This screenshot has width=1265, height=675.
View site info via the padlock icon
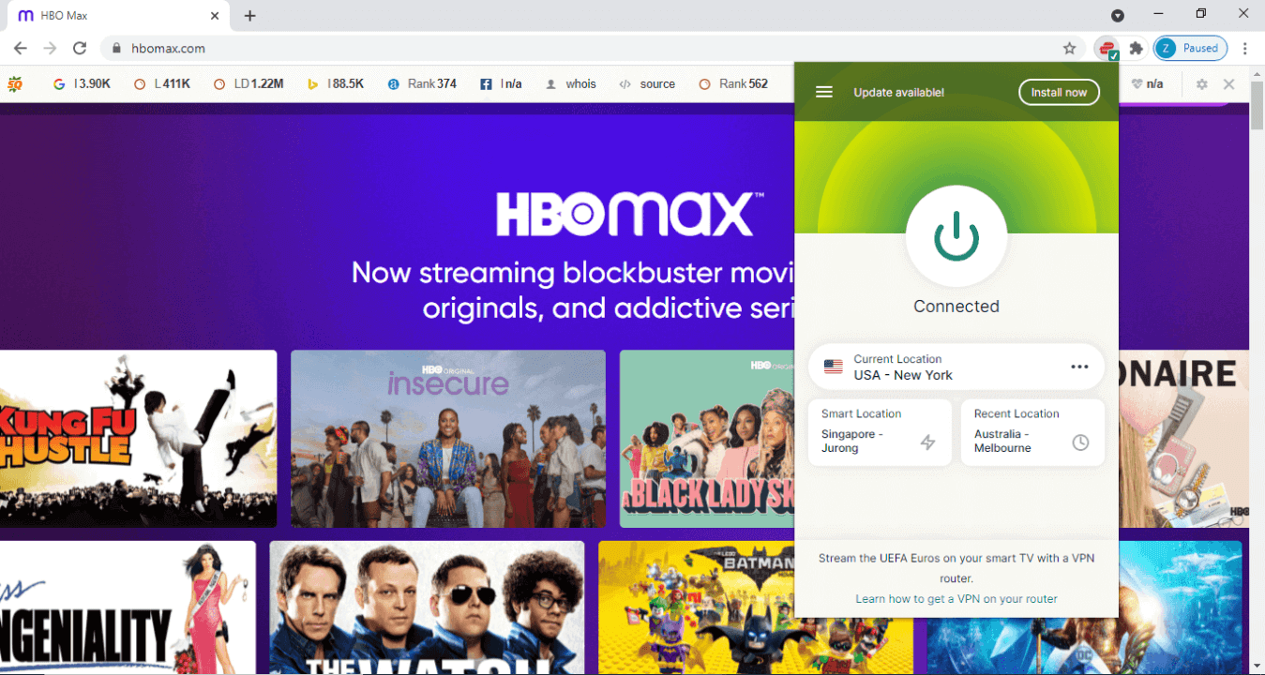(116, 48)
